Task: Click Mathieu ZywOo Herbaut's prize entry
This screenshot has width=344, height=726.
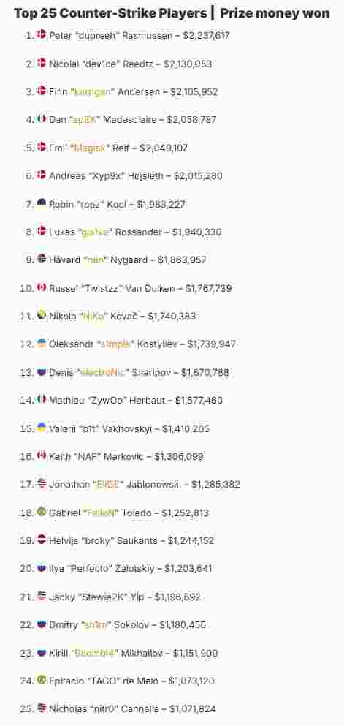Action: (136, 401)
